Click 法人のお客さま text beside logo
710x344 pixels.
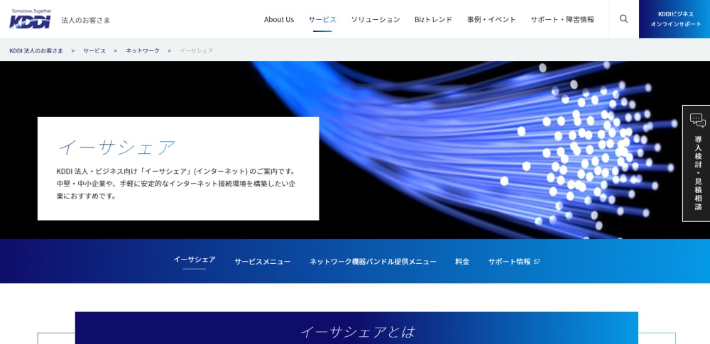(86, 21)
